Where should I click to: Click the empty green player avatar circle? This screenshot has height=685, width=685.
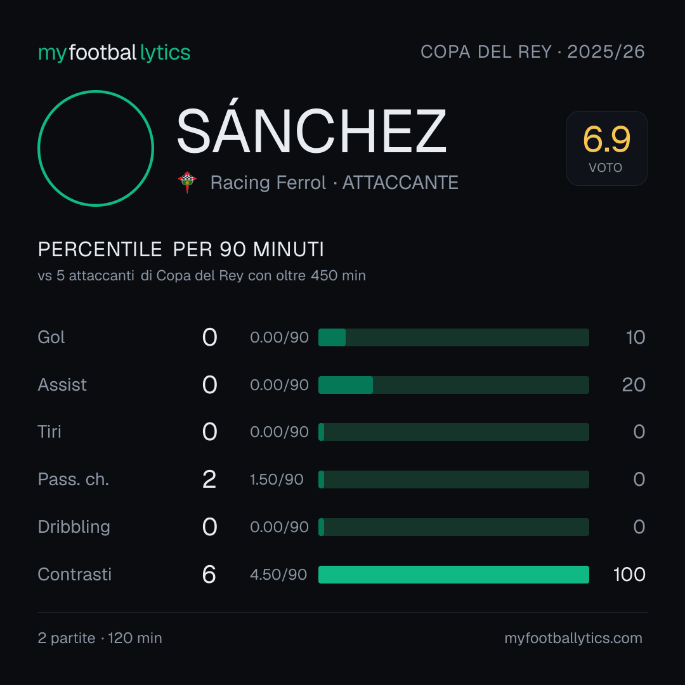pos(96,148)
